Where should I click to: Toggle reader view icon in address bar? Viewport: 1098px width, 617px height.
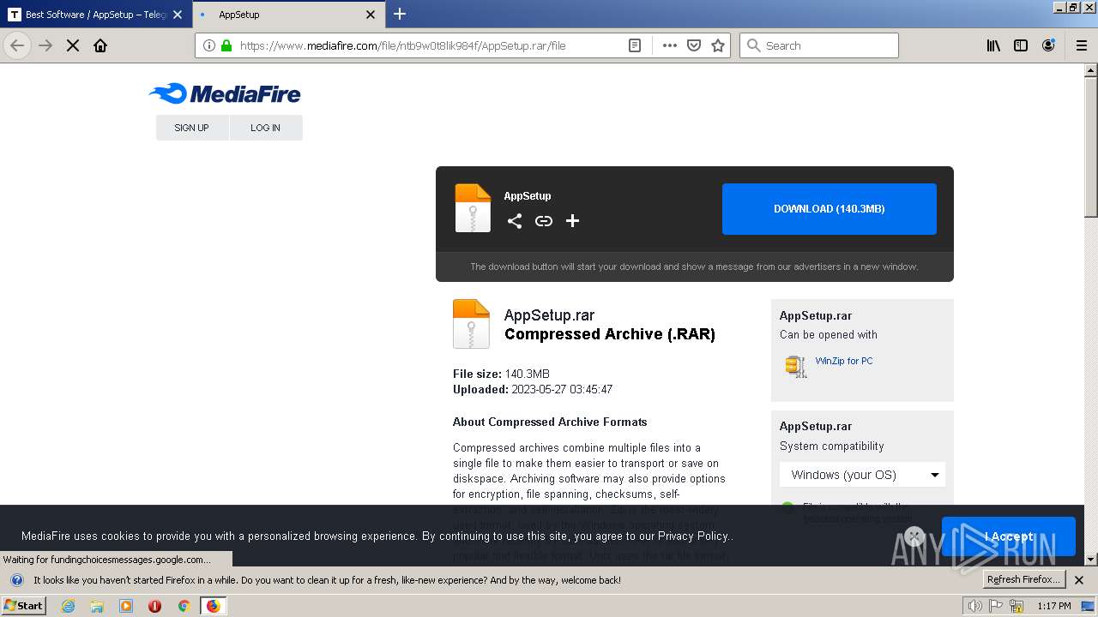(635, 45)
